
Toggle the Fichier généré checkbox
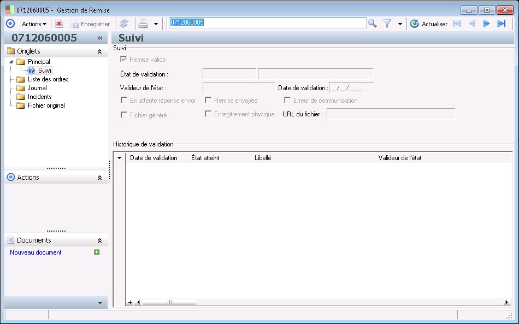124,115
